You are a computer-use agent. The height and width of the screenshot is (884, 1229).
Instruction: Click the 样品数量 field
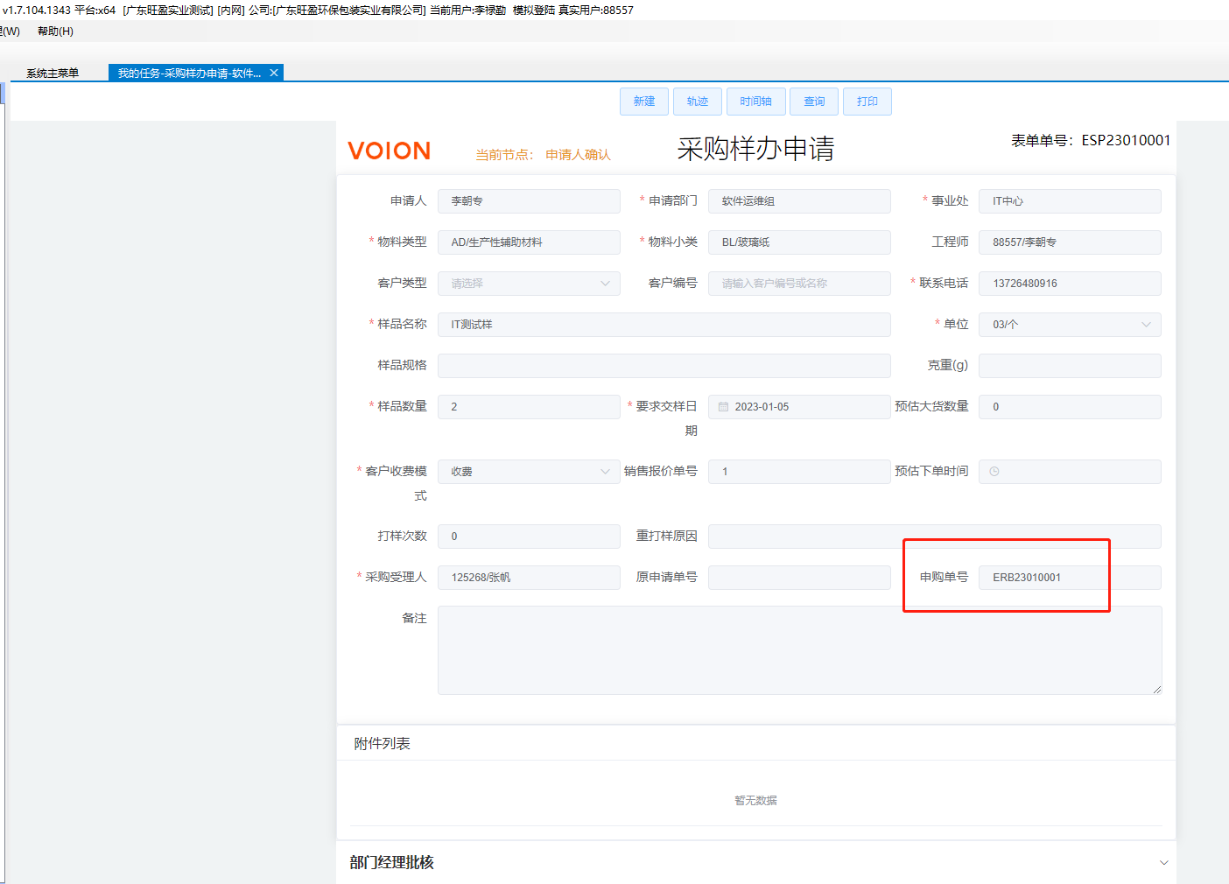click(529, 407)
